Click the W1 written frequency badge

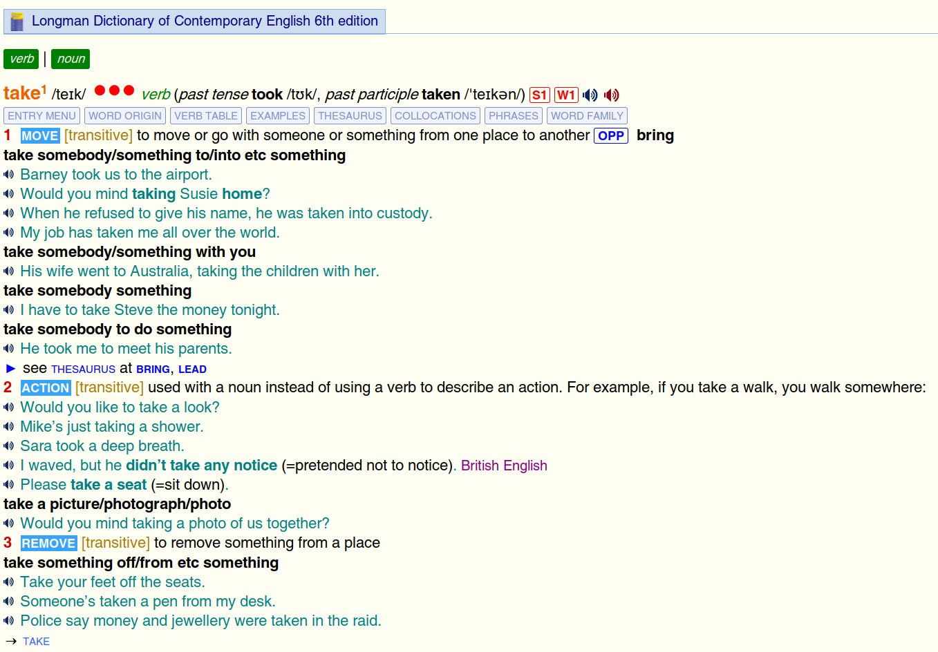566,95
